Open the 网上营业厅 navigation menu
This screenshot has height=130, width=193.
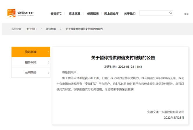(111, 13)
